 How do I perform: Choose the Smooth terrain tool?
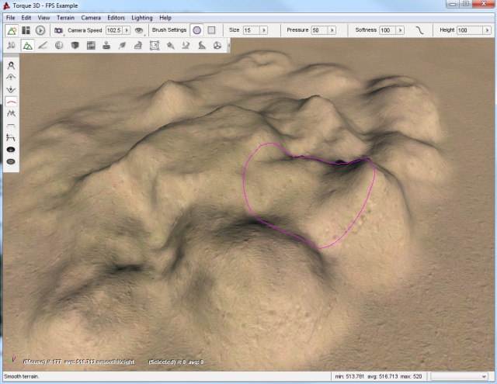12,102
